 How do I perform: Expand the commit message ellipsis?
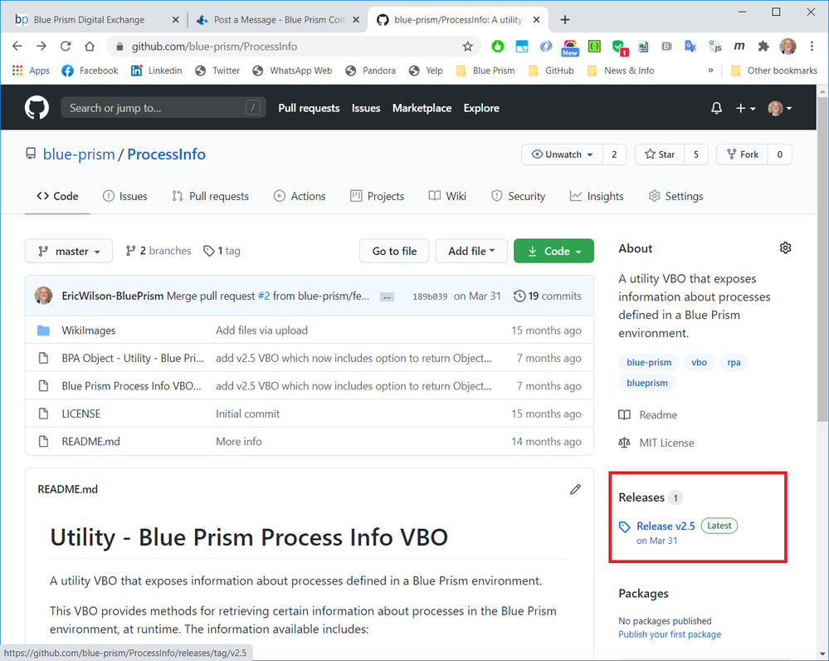pyautogui.click(x=387, y=297)
